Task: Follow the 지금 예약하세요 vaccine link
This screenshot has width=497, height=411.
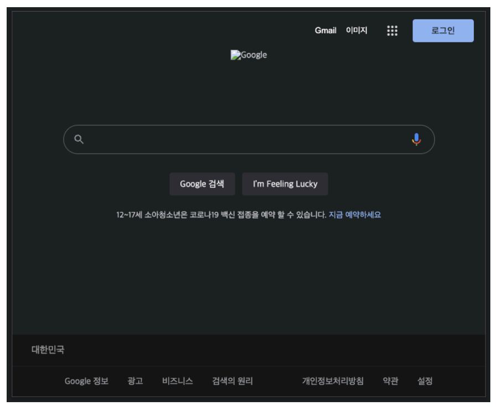Action: click(355, 215)
